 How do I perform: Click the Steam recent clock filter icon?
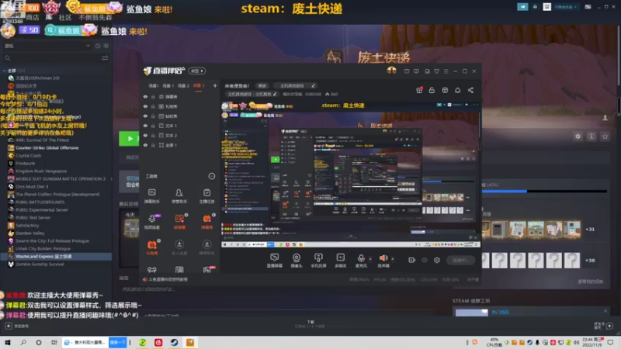point(98,46)
